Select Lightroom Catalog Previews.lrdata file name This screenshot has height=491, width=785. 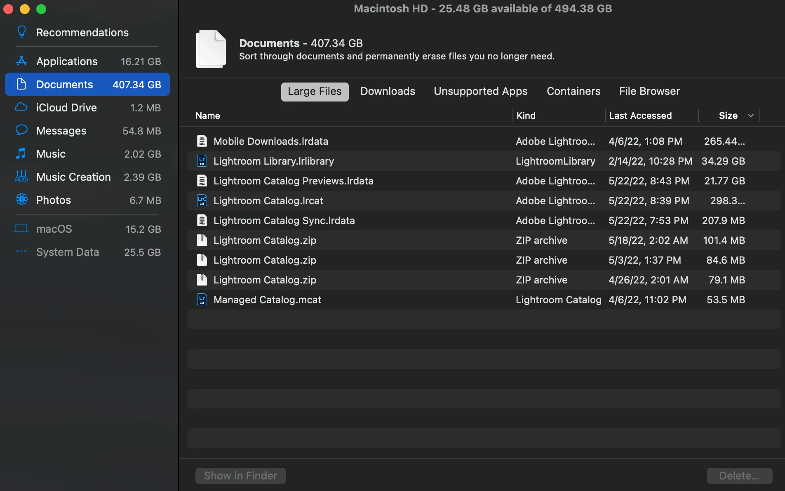click(294, 181)
